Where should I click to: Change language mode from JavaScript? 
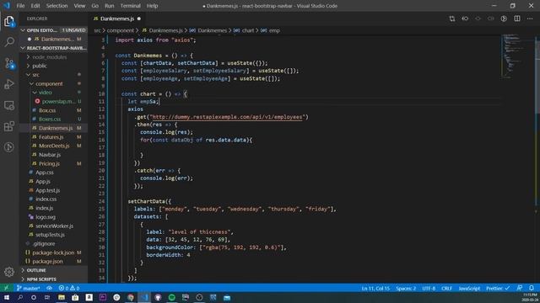point(469,288)
